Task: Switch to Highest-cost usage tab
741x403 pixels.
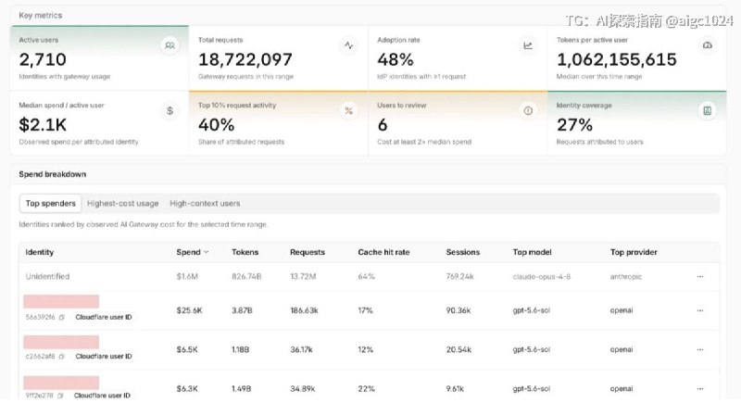Action: [x=123, y=203]
